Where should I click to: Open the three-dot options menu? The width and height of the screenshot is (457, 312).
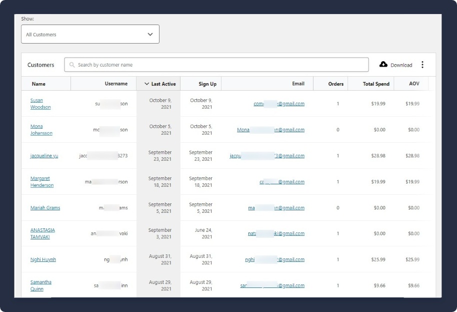coord(422,65)
